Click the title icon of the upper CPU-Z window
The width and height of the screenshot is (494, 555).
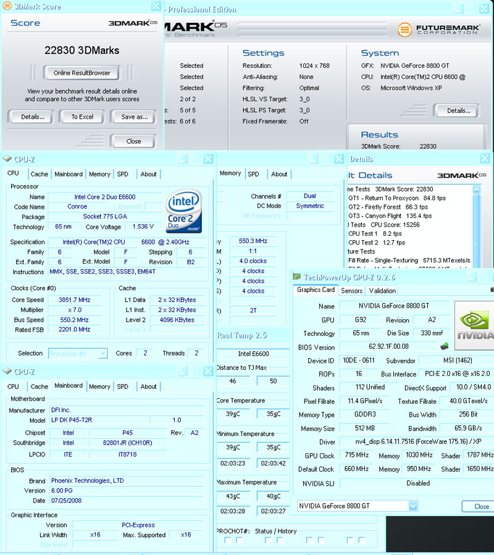[x=7, y=159]
